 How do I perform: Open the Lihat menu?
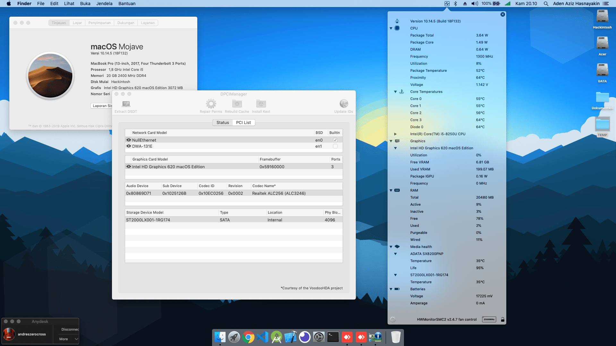pyautogui.click(x=69, y=4)
